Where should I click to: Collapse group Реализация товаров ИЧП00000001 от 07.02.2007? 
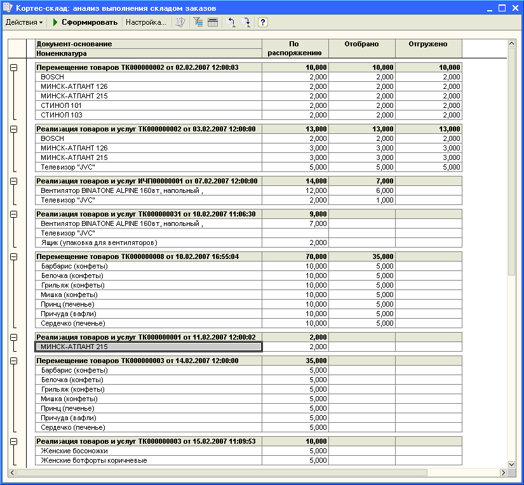14,181
